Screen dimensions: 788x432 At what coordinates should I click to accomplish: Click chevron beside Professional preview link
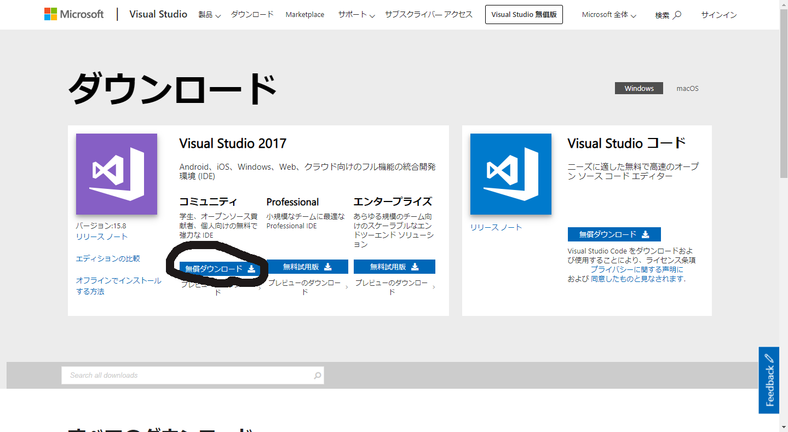347,287
